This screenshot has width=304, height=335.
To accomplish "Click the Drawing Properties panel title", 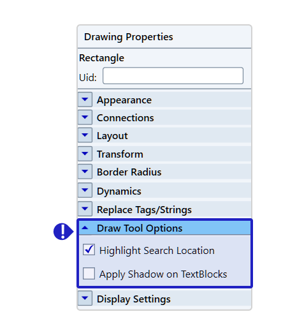I will pos(129,37).
